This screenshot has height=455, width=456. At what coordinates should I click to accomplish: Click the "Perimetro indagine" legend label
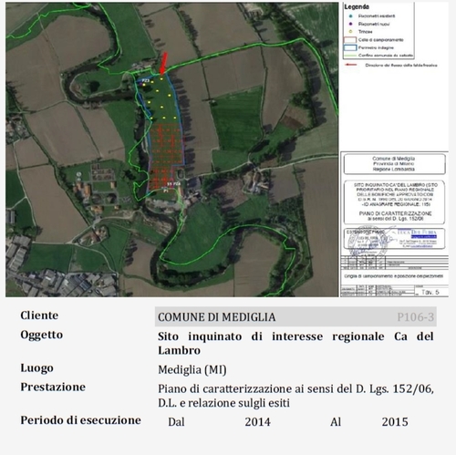point(376,47)
